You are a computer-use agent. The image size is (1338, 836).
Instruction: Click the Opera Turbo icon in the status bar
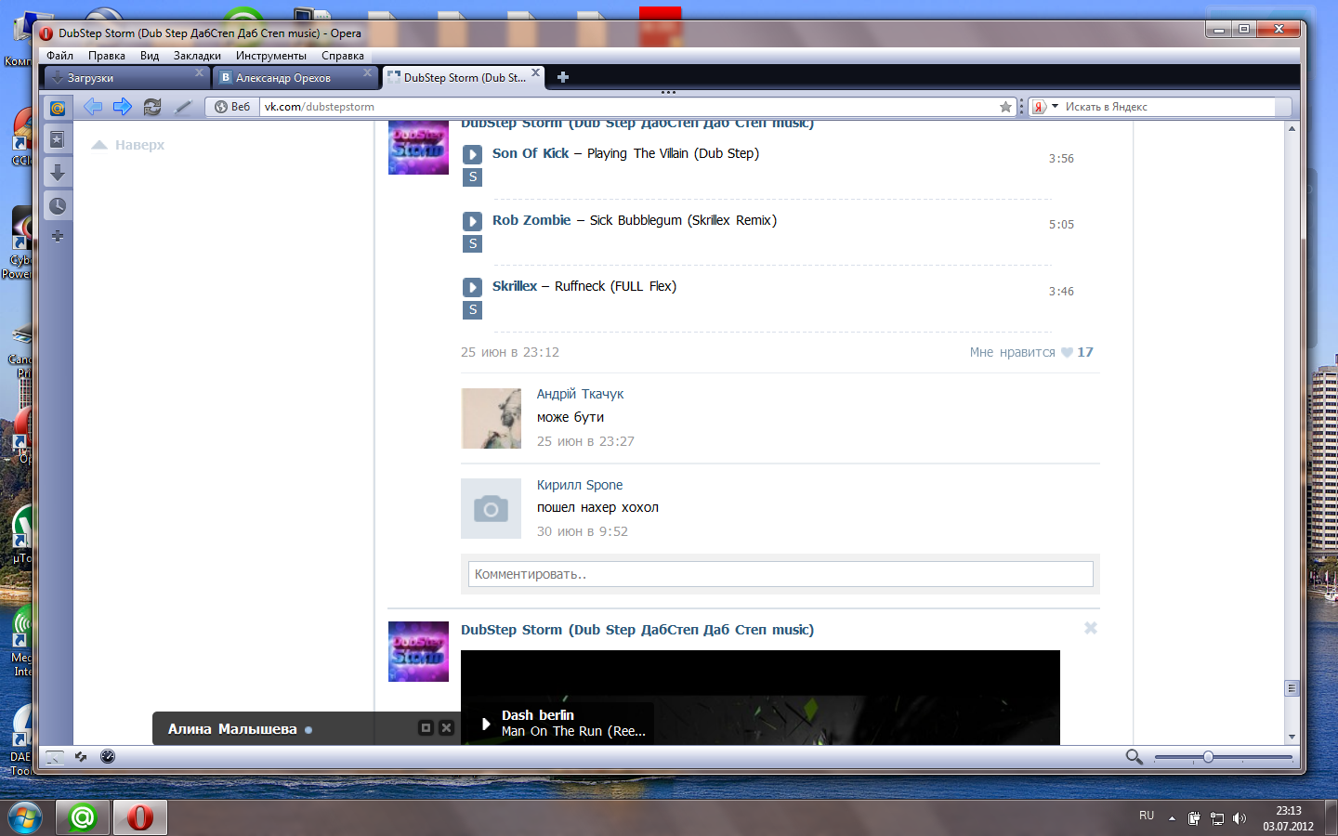coord(108,756)
